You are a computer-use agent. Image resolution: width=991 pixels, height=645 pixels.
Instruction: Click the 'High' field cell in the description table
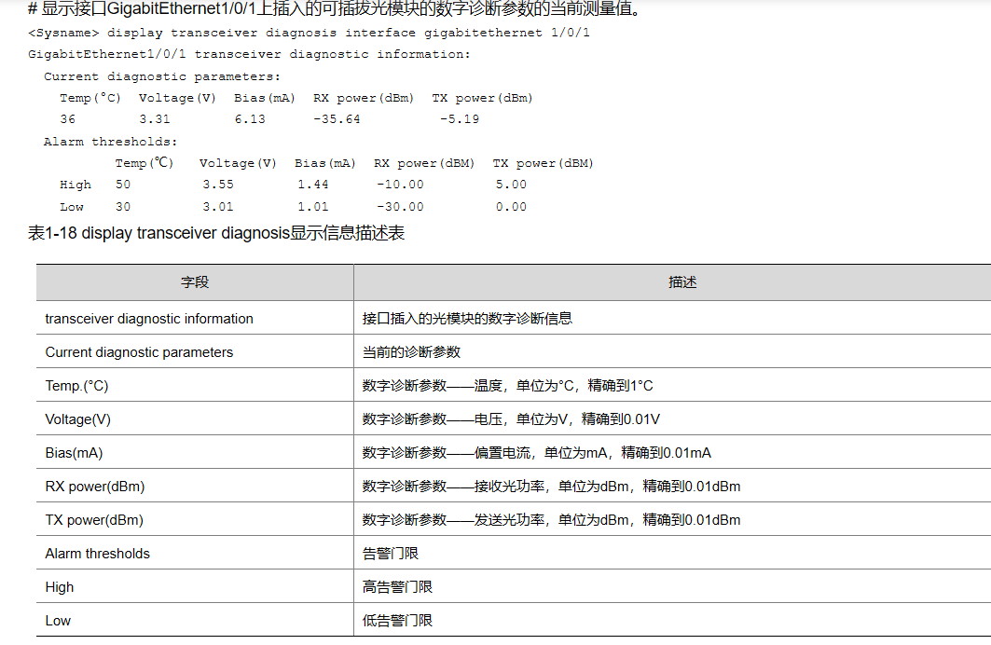pyautogui.click(x=195, y=586)
